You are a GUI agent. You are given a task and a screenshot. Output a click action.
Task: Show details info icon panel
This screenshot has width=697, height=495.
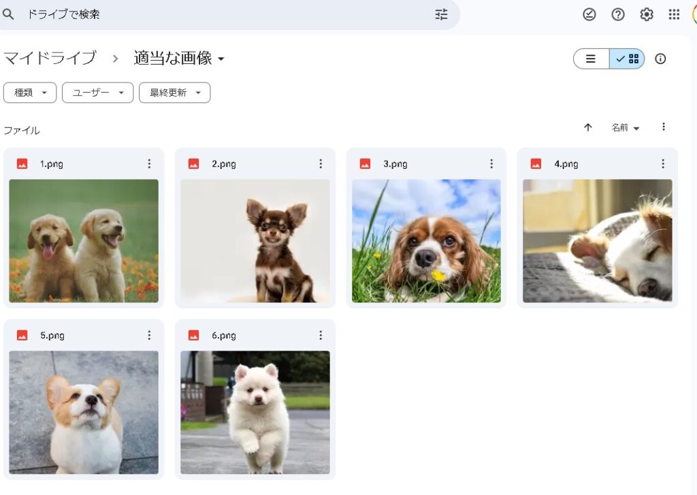point(660,59)
